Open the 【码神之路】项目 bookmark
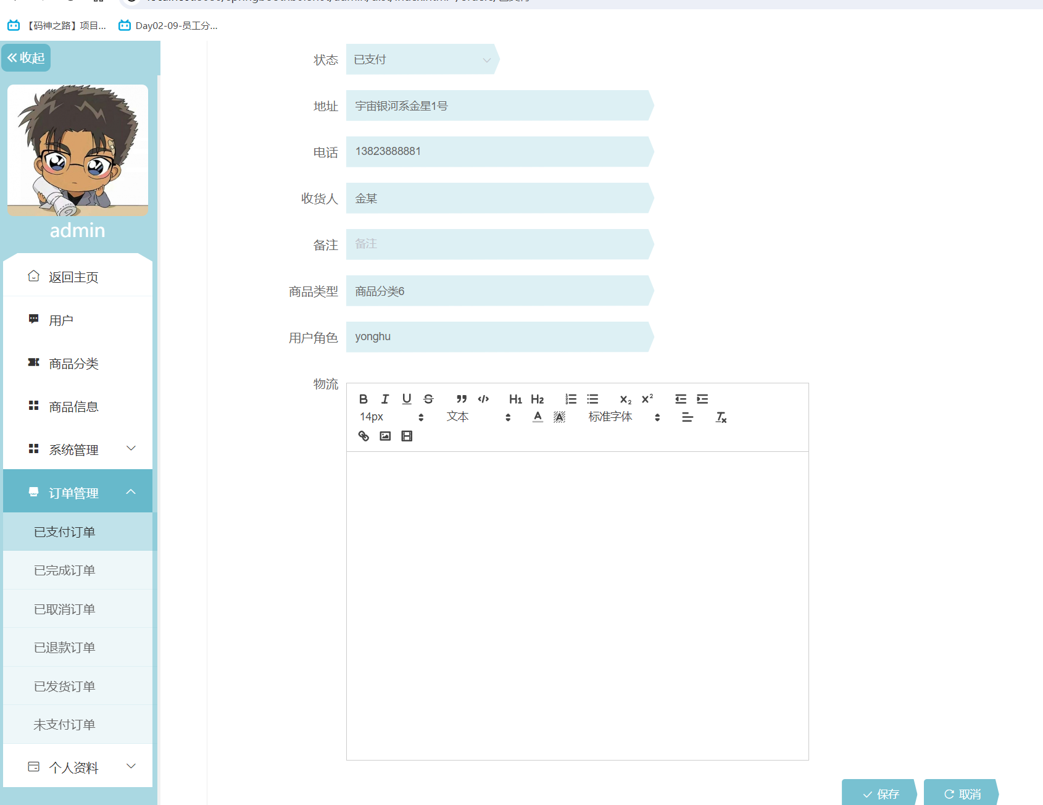The width and height of the screenshot is (1043, 805). (x=57, y=25)
